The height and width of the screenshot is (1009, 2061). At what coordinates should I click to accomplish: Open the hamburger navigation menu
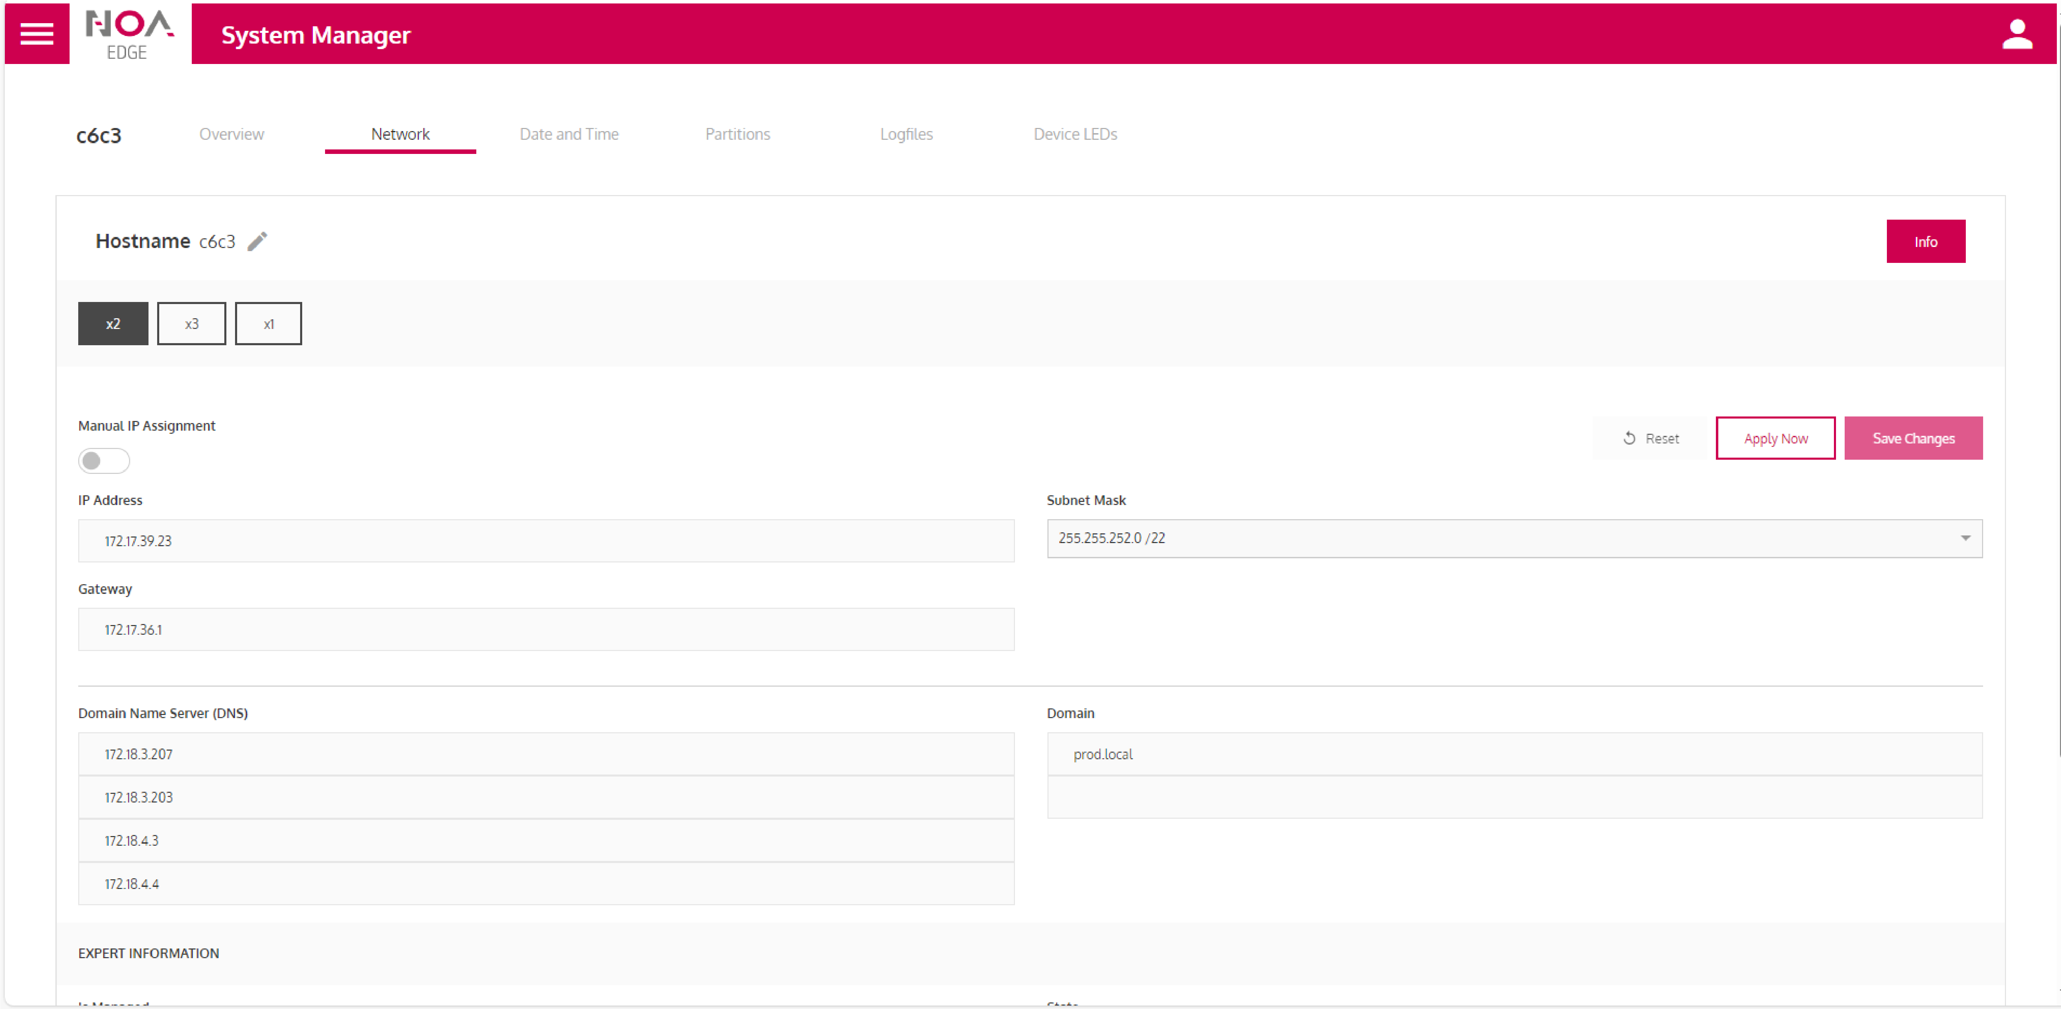click(37, 34)
